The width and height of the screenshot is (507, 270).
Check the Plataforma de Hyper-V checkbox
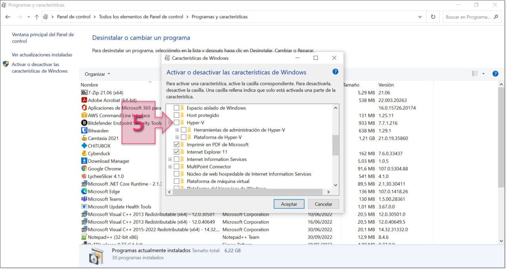(x=184, y=137)
